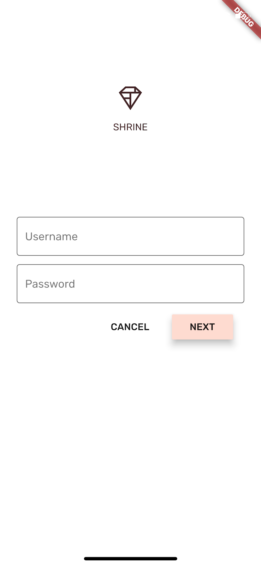Viewport: 261px width, 566px height.
Task: Click the Username placeholder label
Action: [52, 236]
